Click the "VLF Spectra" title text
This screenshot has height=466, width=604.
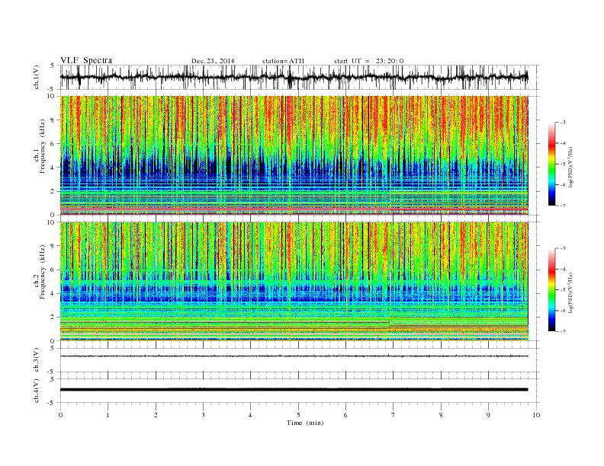coord(86,60)
